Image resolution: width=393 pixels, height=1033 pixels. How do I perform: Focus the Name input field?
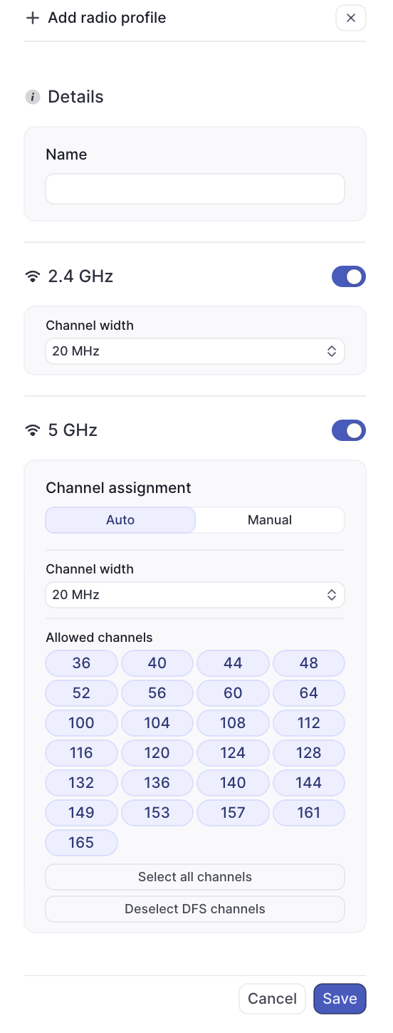[195, 189]
